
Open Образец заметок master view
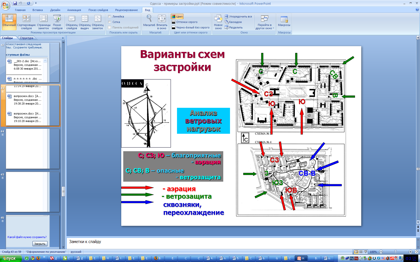point(97,22)
